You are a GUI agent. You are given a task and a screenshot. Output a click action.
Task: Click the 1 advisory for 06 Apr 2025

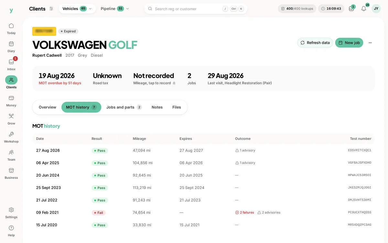coord(245,163)
